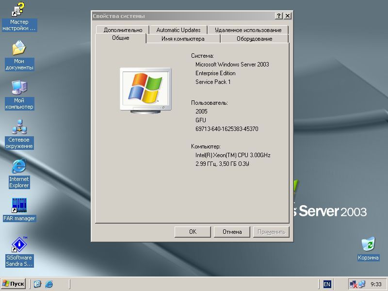Screen dimensions: 388x291
Task: Click the Отмена button
Action: (232, 232)
